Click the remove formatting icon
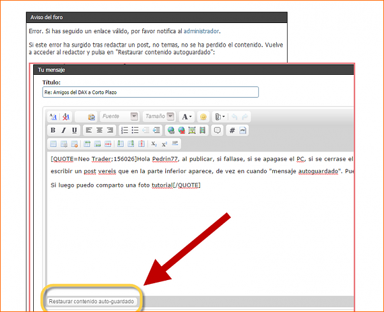The width and height of the screenshot is (384, 312). pyautogui.click(x=66, y=116)
